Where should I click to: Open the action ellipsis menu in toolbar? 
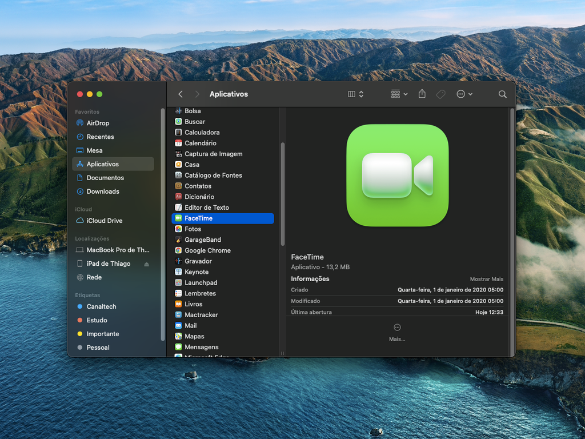(x=464, y=94)
